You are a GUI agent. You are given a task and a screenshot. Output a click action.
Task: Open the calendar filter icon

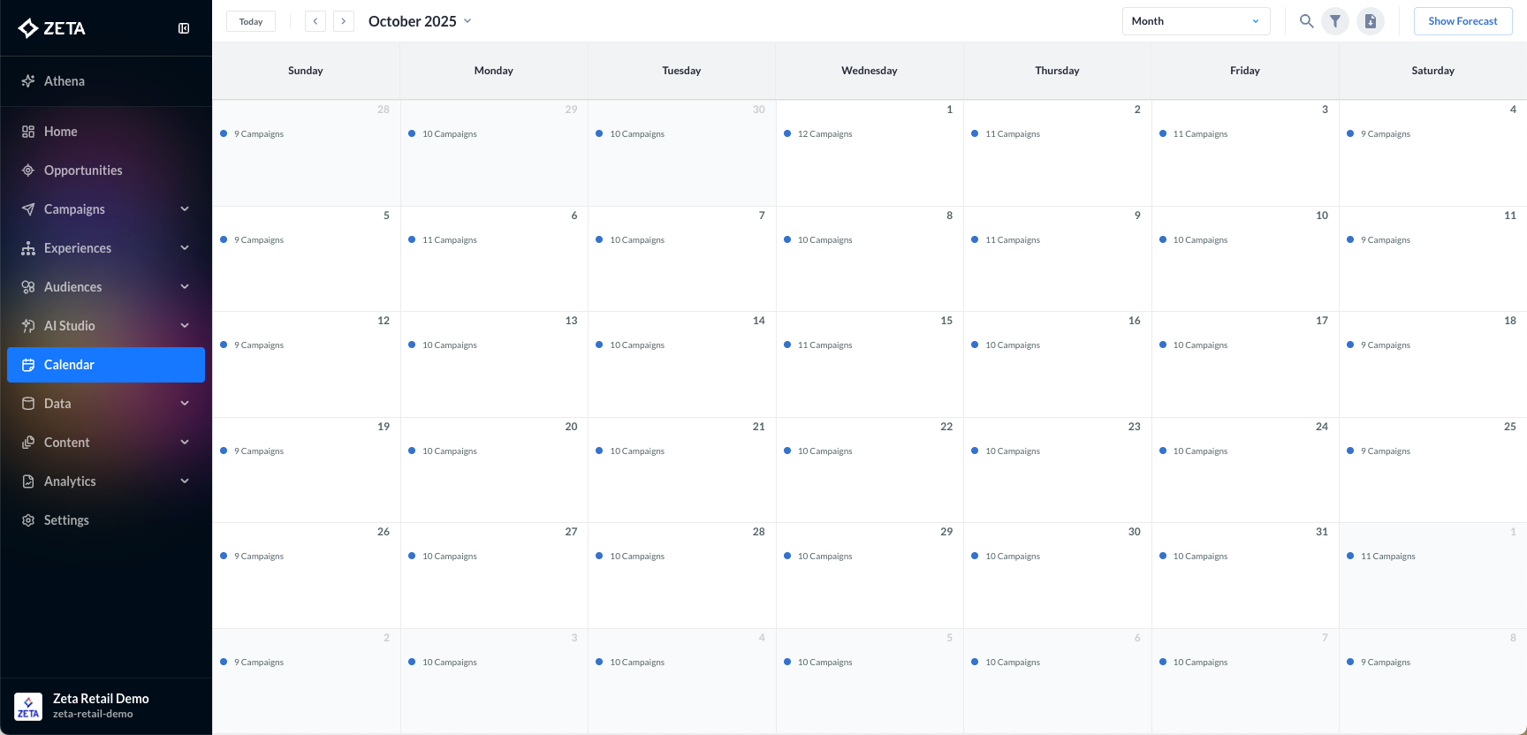coord(1335,21)
